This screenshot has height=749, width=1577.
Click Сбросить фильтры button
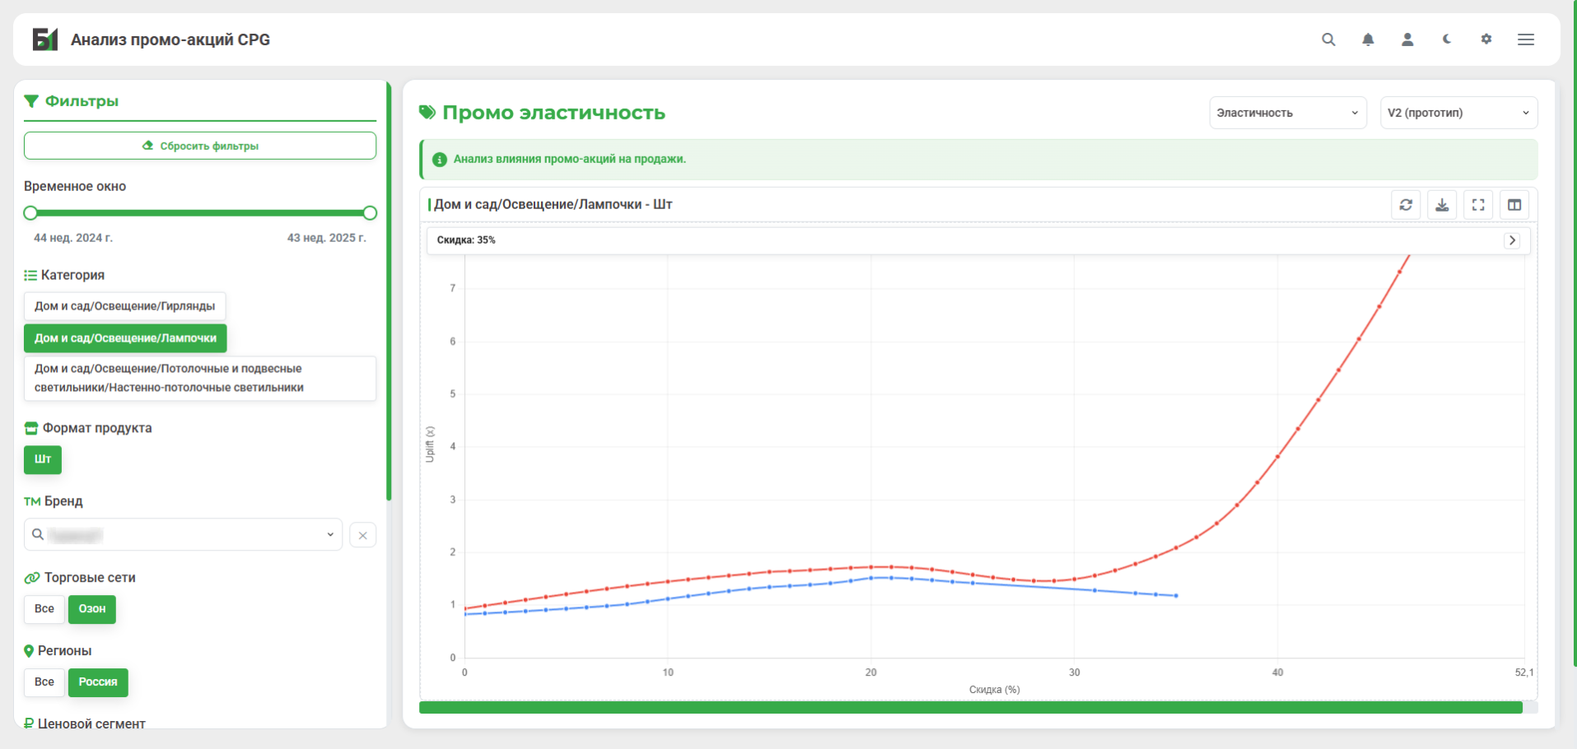click(200, 146)
